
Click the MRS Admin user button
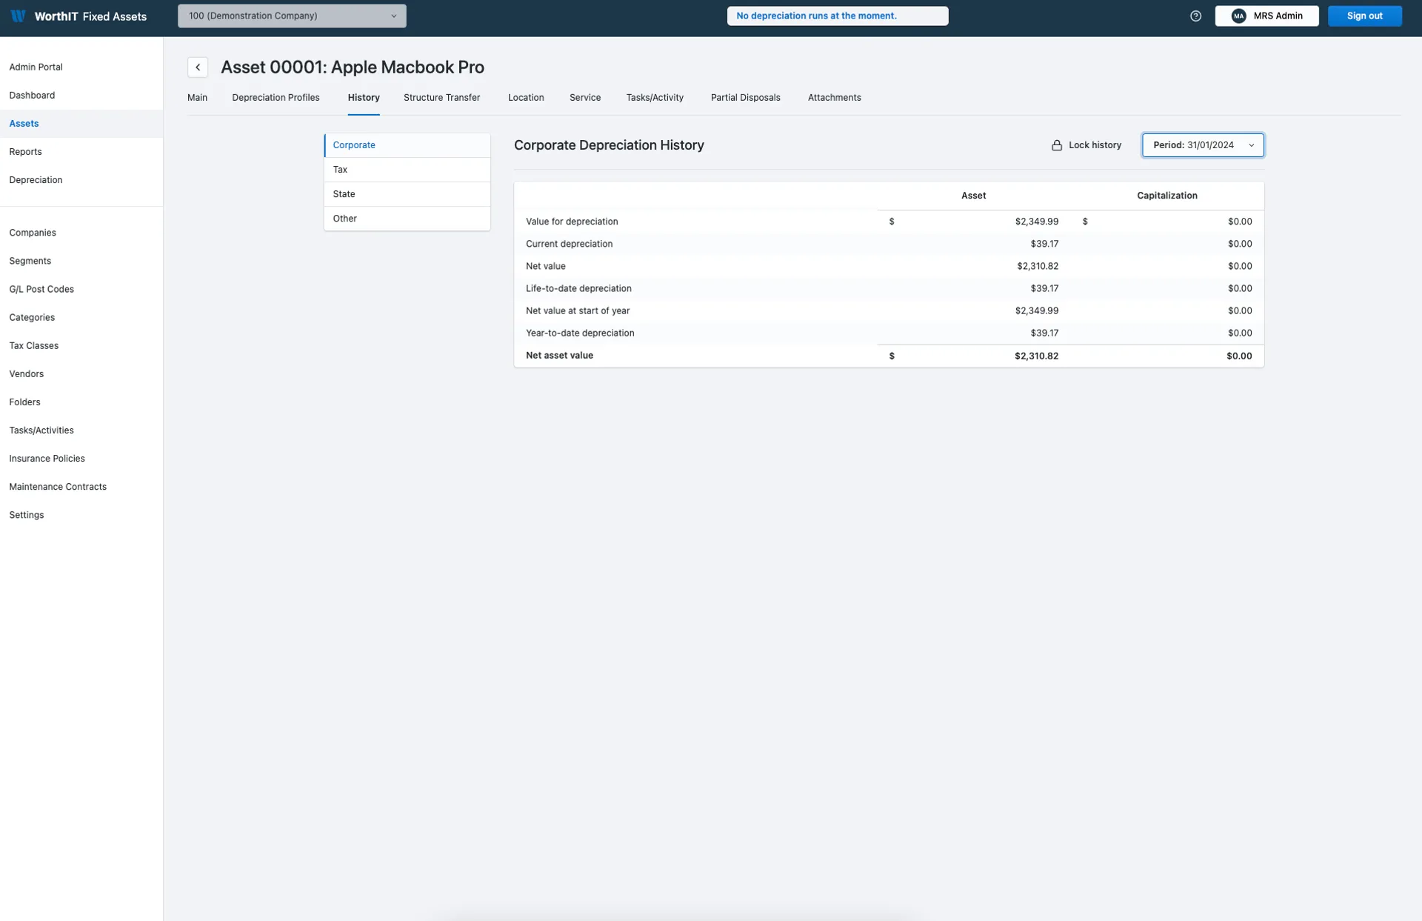[x=1266, y=16]
